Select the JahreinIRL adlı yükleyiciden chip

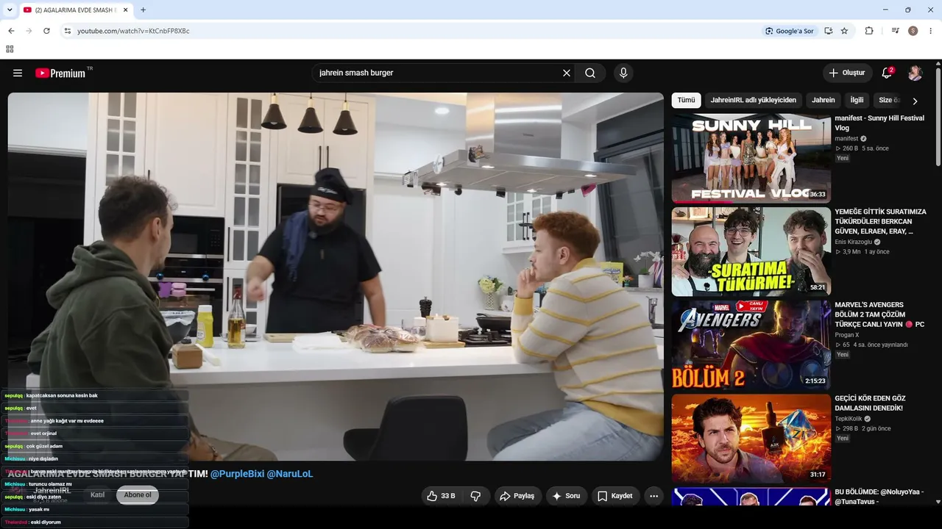point(753,100)
